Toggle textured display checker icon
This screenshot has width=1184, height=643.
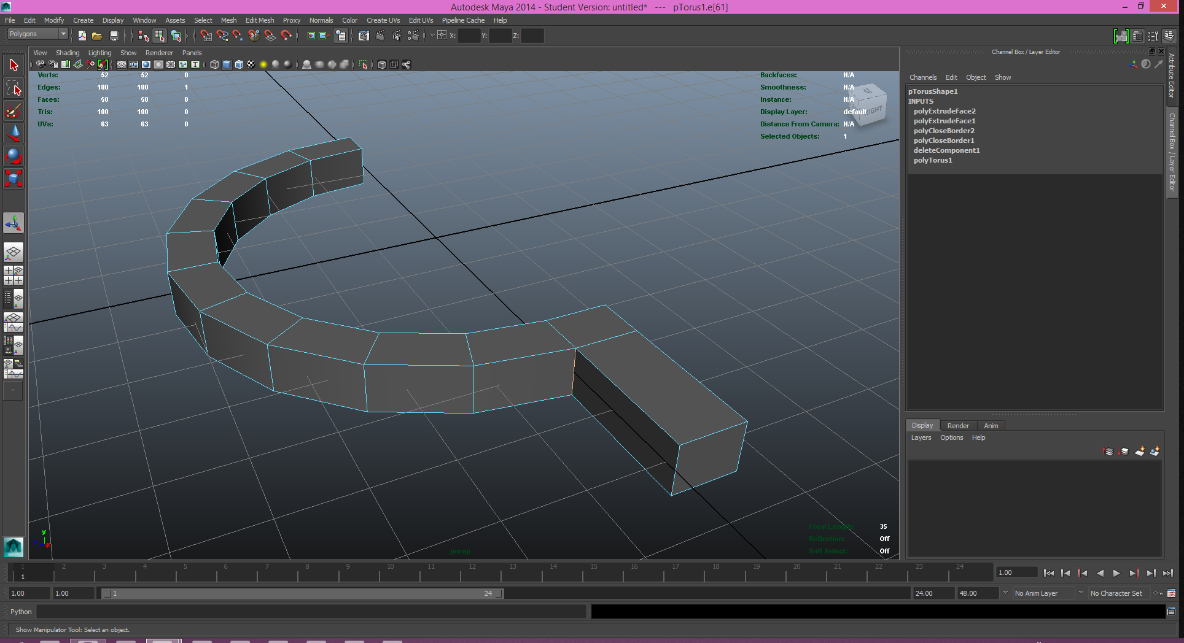(251, 64)
